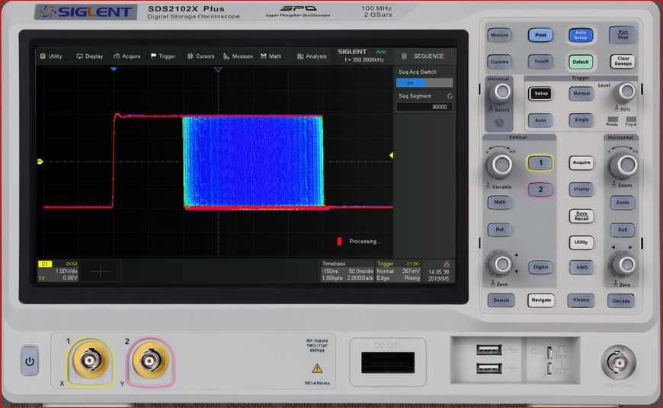663x408 pixels.
Task: Open the on-screen Trigger flag menu
Action: pyautogui.click(x=162, y=56)
